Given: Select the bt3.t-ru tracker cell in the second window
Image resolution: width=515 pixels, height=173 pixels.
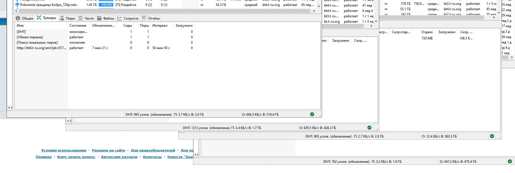Looking at the screenshot, I should pos(331,16).
